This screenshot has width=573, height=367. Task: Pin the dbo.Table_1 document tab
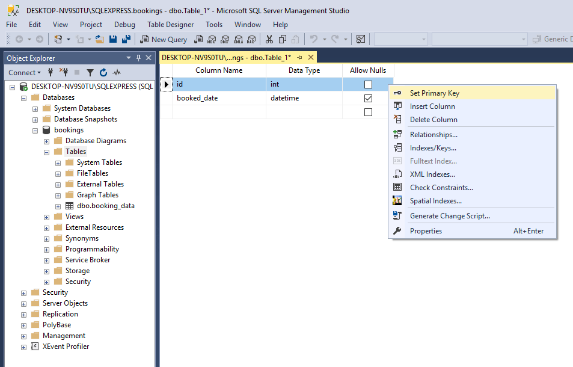click(x=299, y=57)
